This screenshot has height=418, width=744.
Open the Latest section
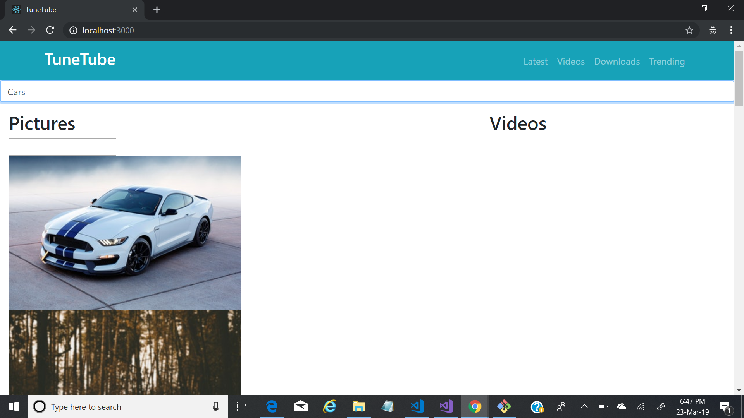pos(535,61)
